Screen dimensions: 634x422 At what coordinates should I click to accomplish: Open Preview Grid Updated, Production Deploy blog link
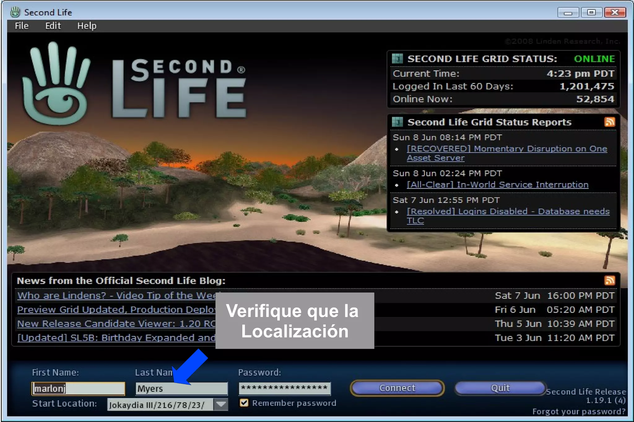[116, 310]
